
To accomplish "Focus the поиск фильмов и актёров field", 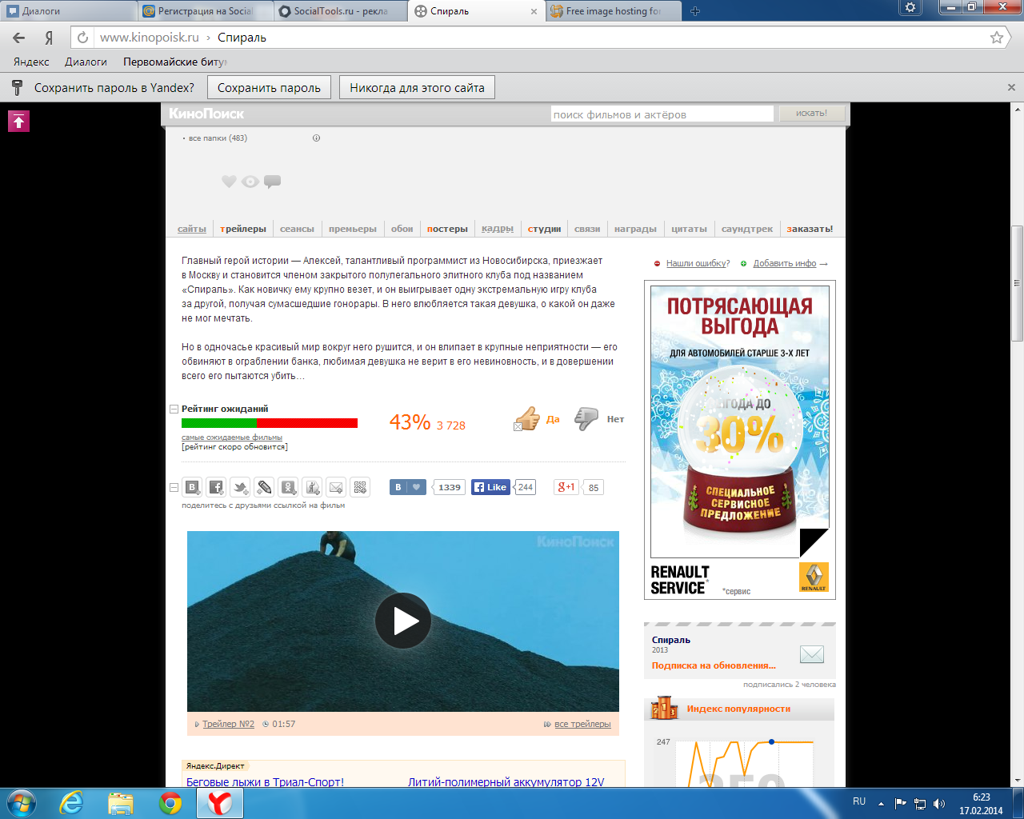I will [662, 114].
